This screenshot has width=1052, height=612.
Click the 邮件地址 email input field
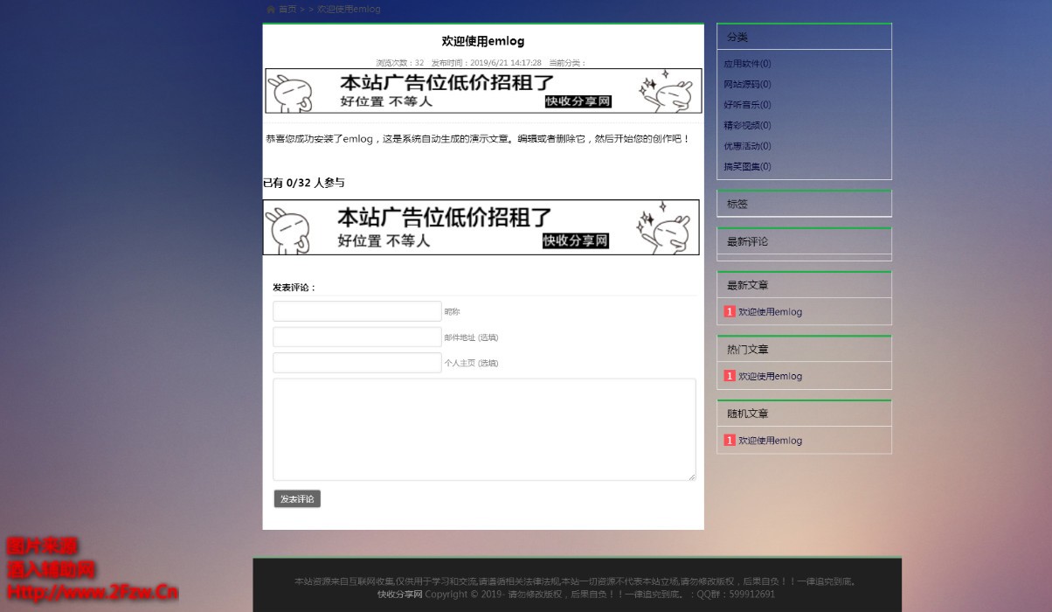[x=356, y=337]
